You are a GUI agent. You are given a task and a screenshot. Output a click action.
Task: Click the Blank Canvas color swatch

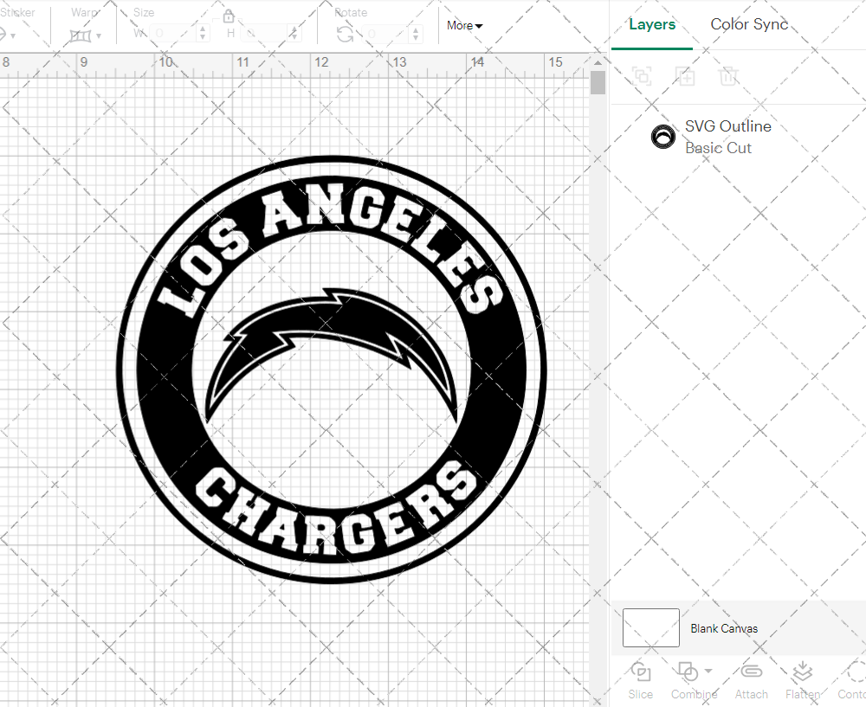tap(650, 627)
